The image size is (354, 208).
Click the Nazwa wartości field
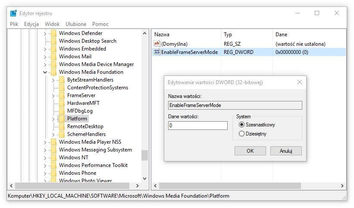(235, 105)
